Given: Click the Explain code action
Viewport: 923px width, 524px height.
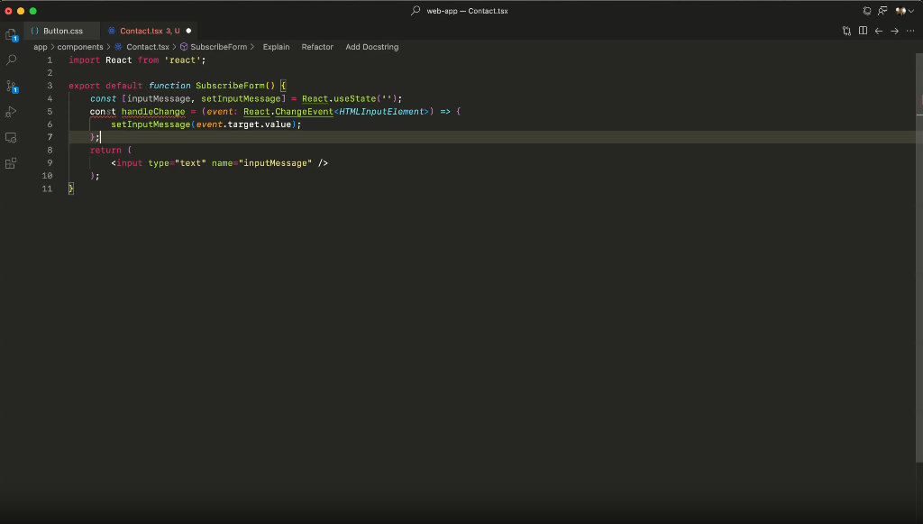Looking at the screenshot, I should pos(276,47).
